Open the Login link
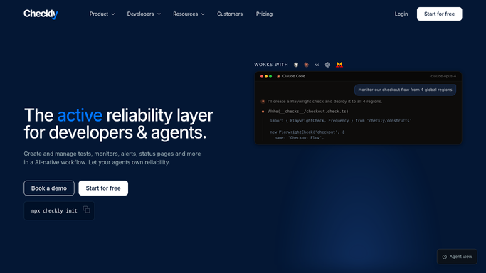This screenshot has width=486, height=273. (401, 14)
